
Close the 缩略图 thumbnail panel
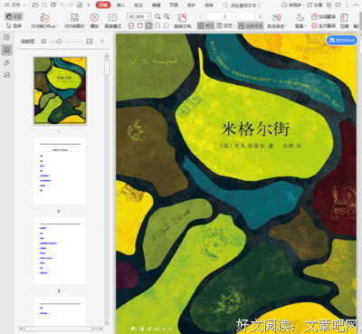click(x=102, y=41)
